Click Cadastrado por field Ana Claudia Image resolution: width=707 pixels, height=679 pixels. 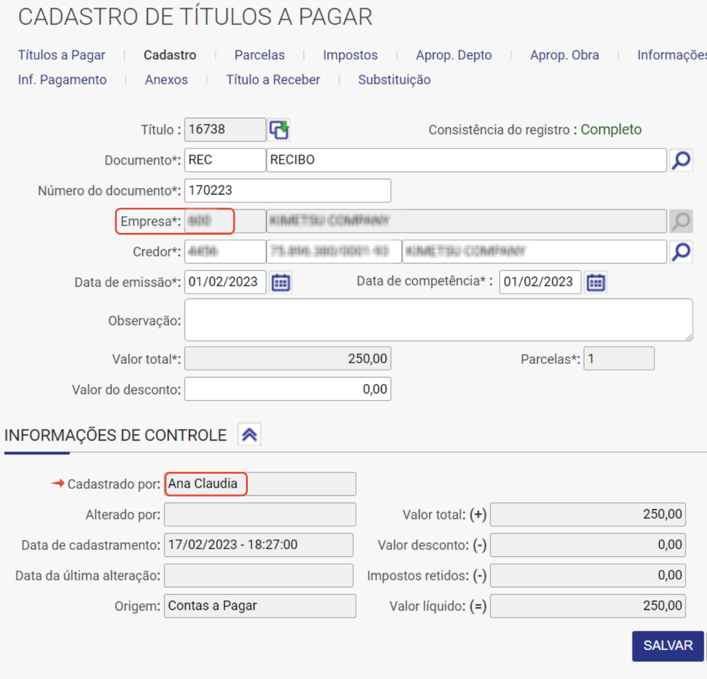pyautogui.click(x=260, y=484)
